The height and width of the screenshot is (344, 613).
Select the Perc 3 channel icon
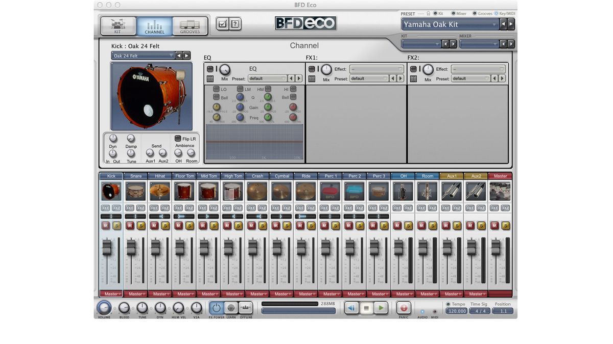pyautogui.click(x=379, y=192)
